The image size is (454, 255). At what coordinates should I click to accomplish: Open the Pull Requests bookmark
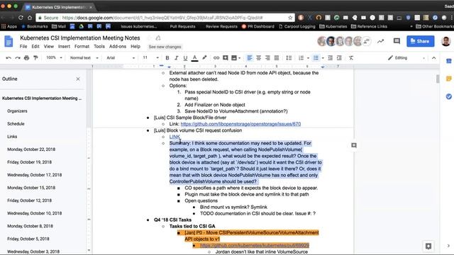click(182, 26)
